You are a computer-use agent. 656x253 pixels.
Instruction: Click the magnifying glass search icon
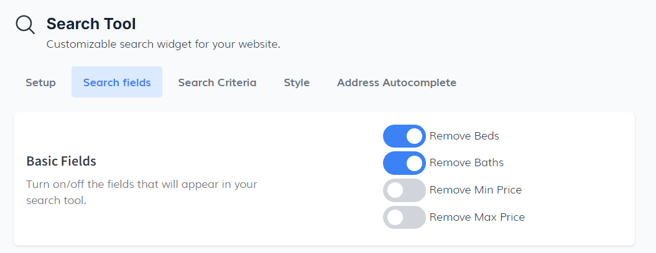coord(25,25)
